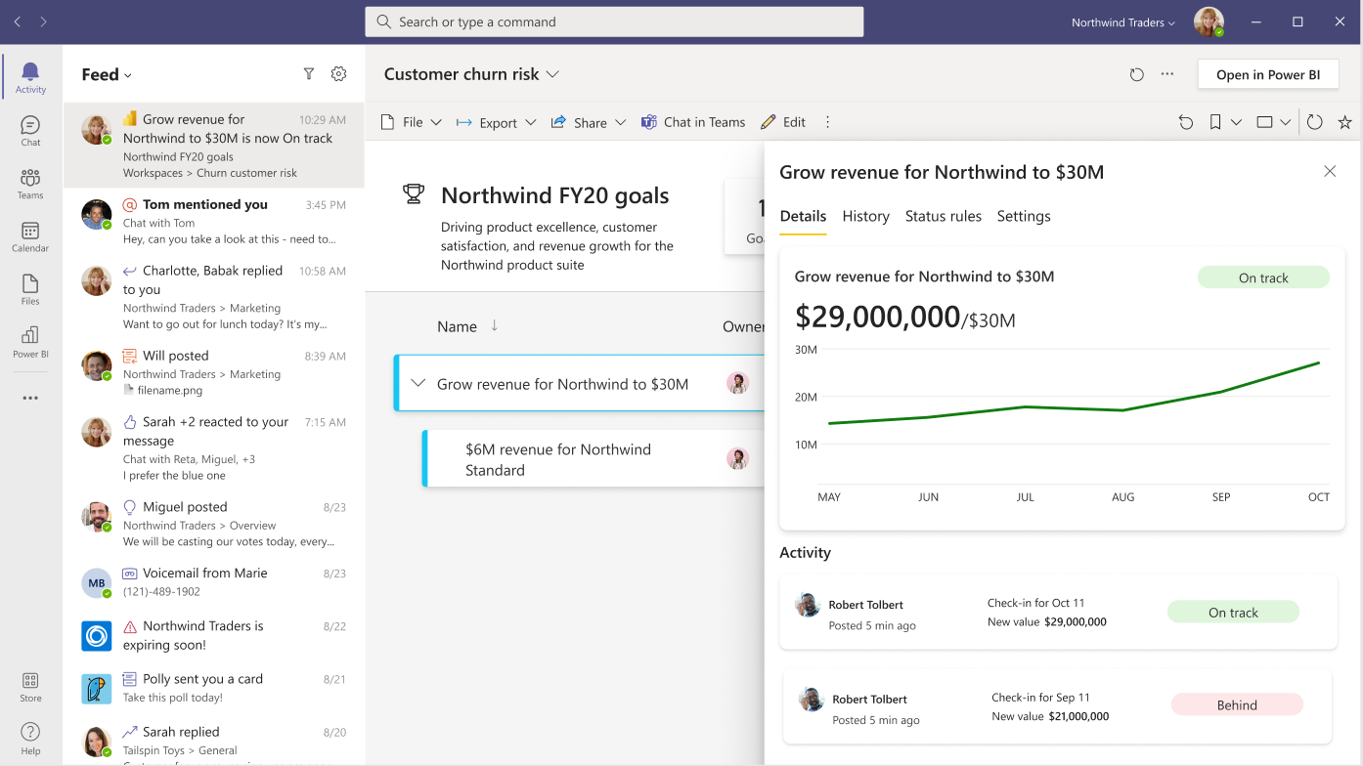
Task: Go to Teams in the left rail
Action: tap(30, 184)
